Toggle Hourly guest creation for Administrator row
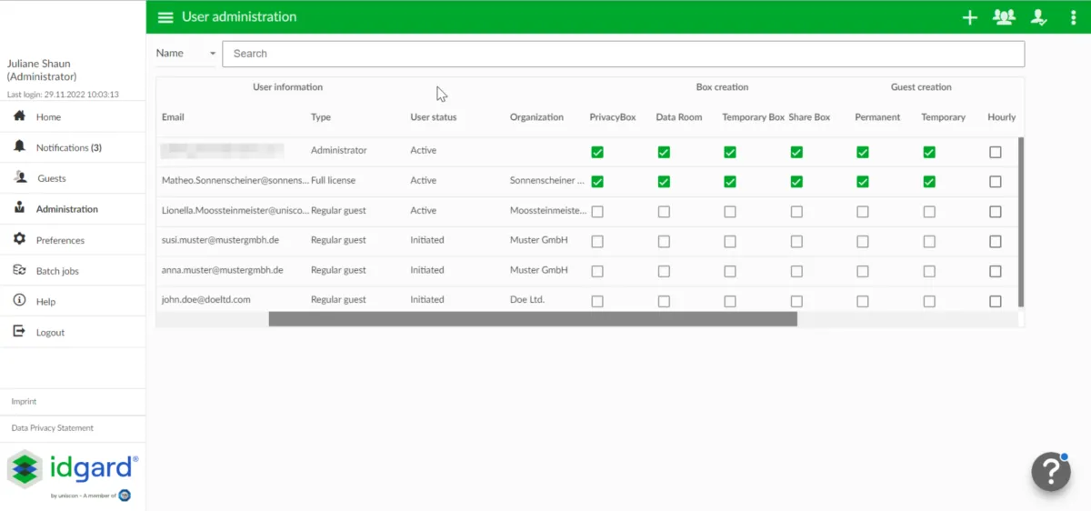 (995, 152)
